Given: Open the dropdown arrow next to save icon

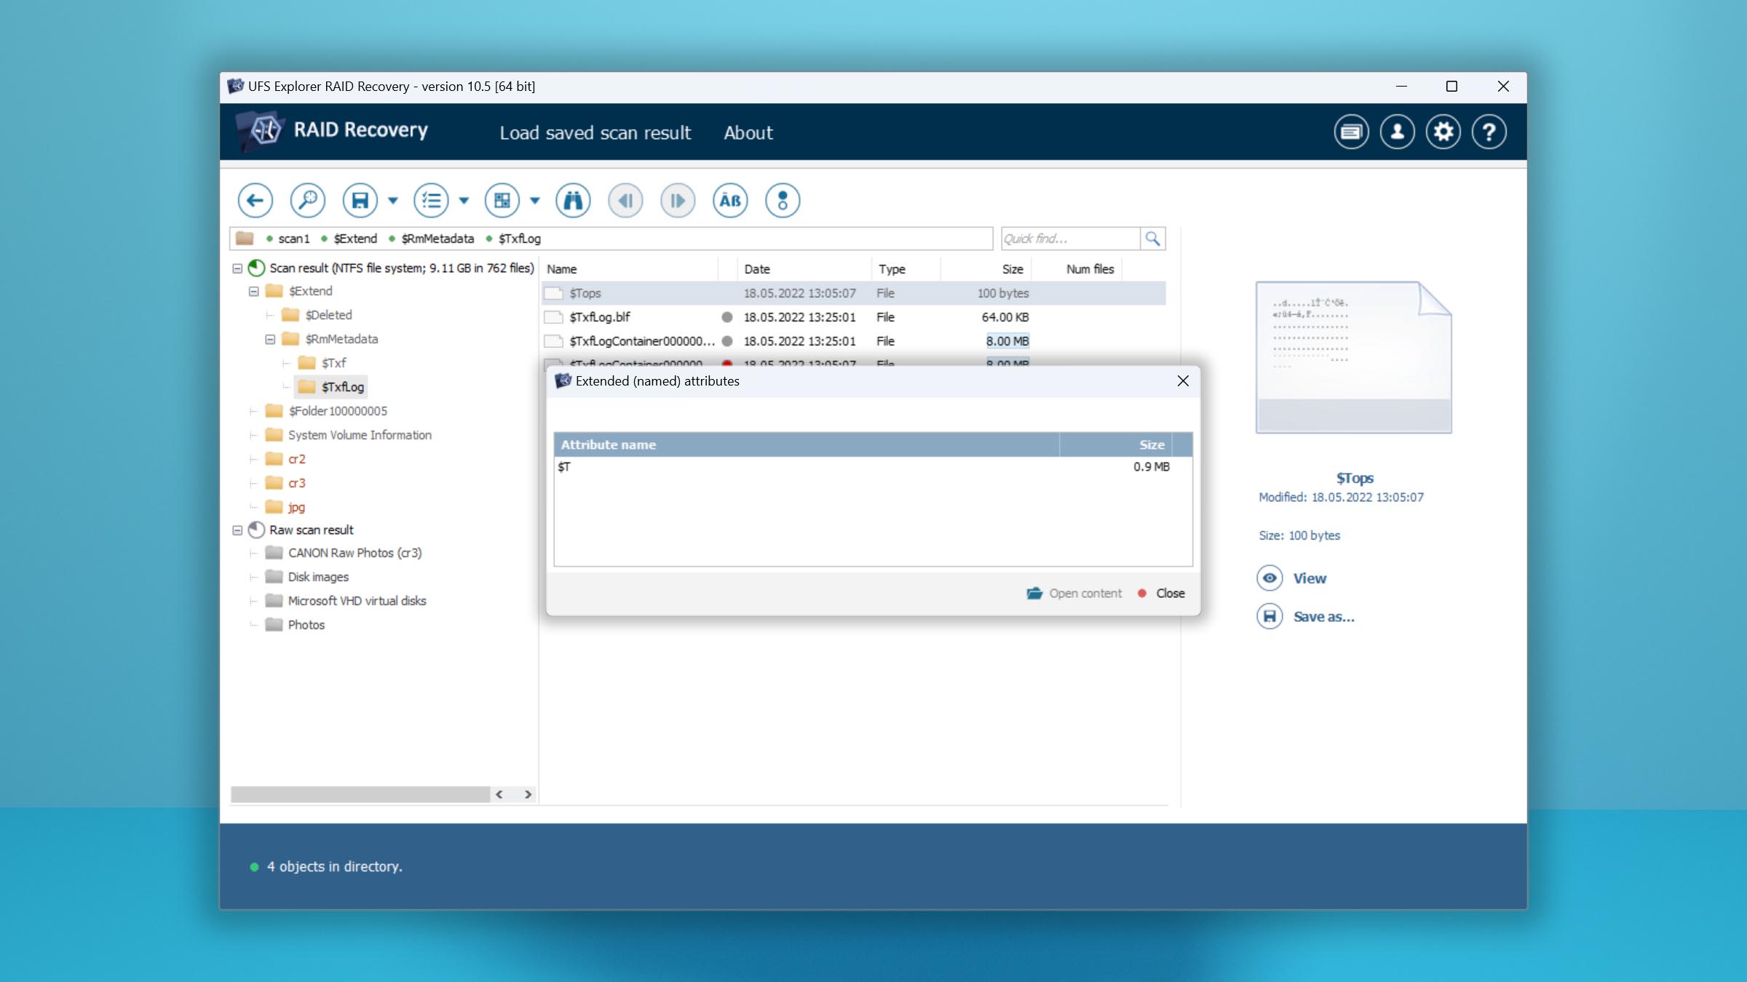Looking at the screenshot, I should pos(393,201).
